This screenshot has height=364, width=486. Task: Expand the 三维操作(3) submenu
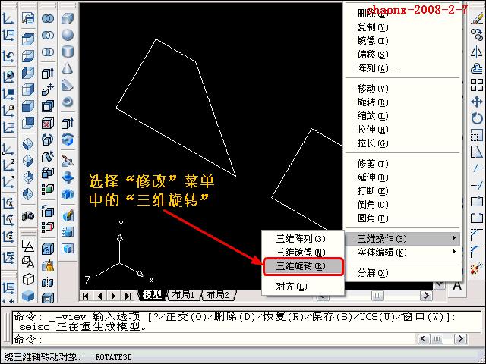pyautogui.click(x=402, y=239)
